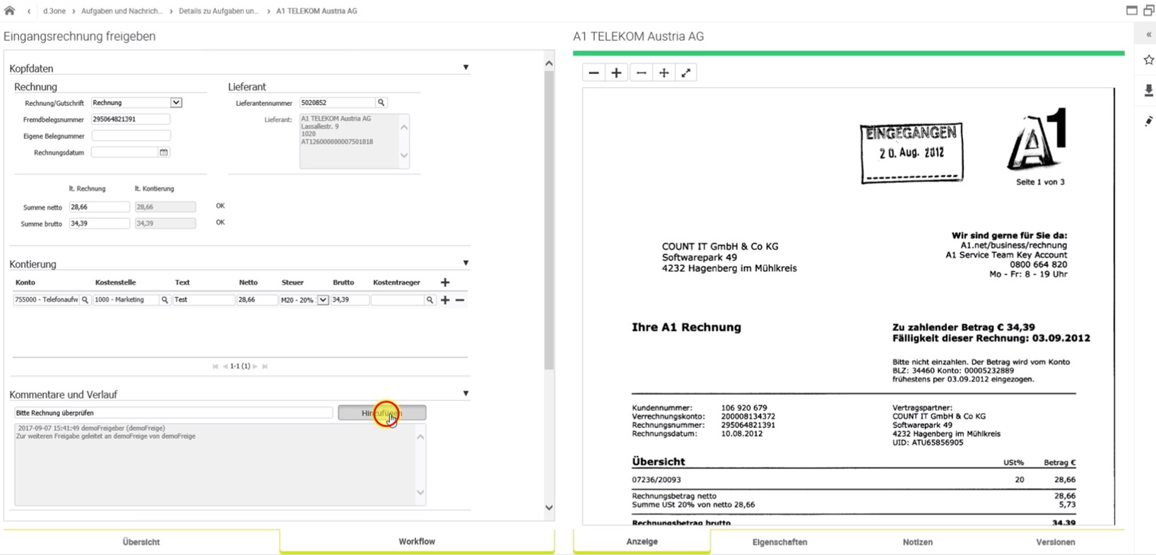Add row after Telefonaufwand line
This screenshot has width=1156, height=555.
[x=444, y=300]
